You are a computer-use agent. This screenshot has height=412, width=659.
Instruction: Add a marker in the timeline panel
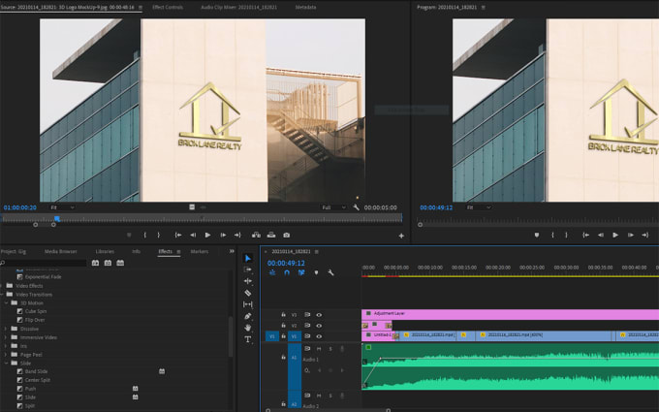coord(316,272)
